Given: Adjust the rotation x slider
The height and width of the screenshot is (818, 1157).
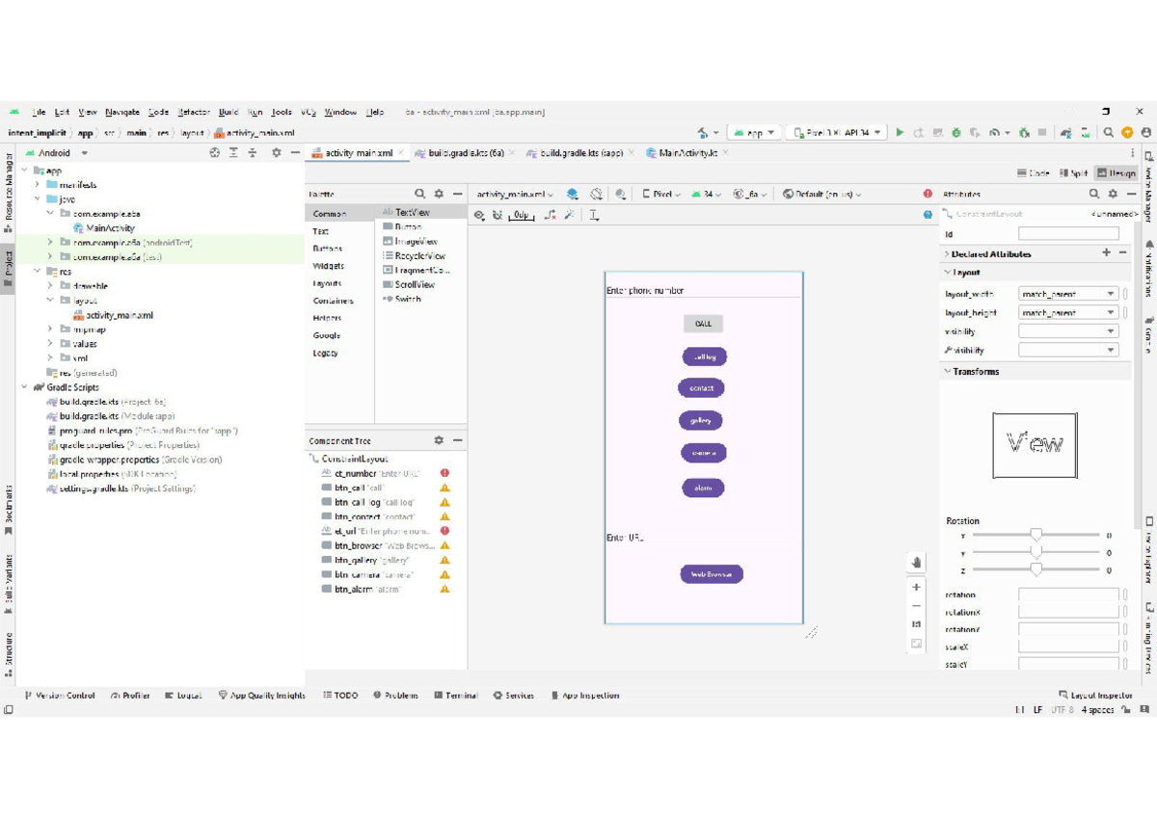Looking at the screenshot, I should pyautogui.click(x=1036, y=535).
